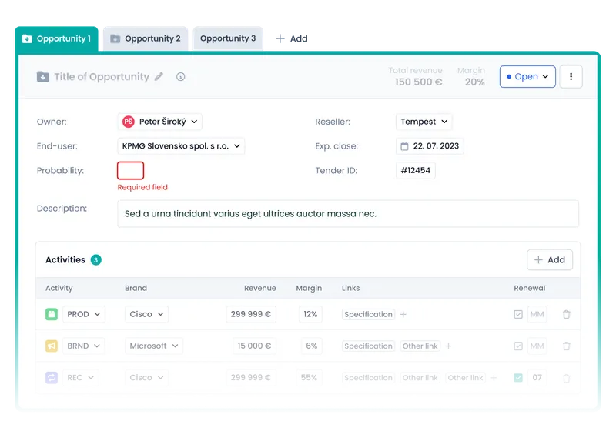Open the Cisco brand dropdown in REC row
The image size is (616, 438).
pos(146,377)
